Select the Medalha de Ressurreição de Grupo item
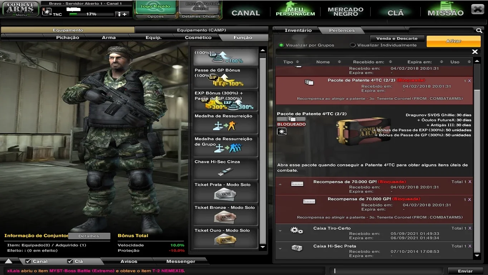Screen dimensions: 488x275 [226, 146]
